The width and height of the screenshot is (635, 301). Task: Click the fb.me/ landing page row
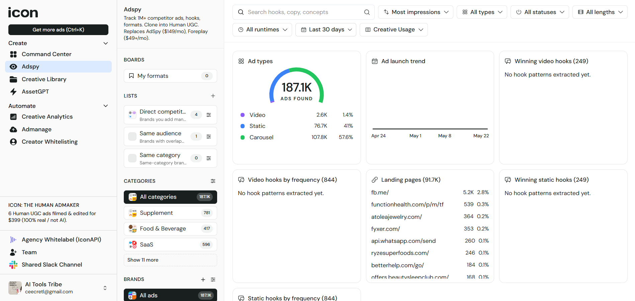[430, 192]
